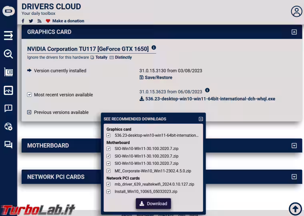
Task: Click info icon beside version 31.0.15.3623
Action: 207,90
